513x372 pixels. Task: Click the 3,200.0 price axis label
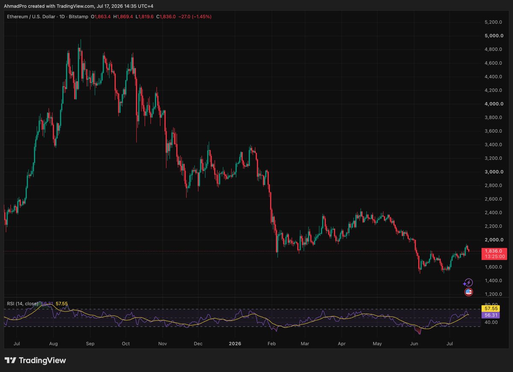(492, 158)
